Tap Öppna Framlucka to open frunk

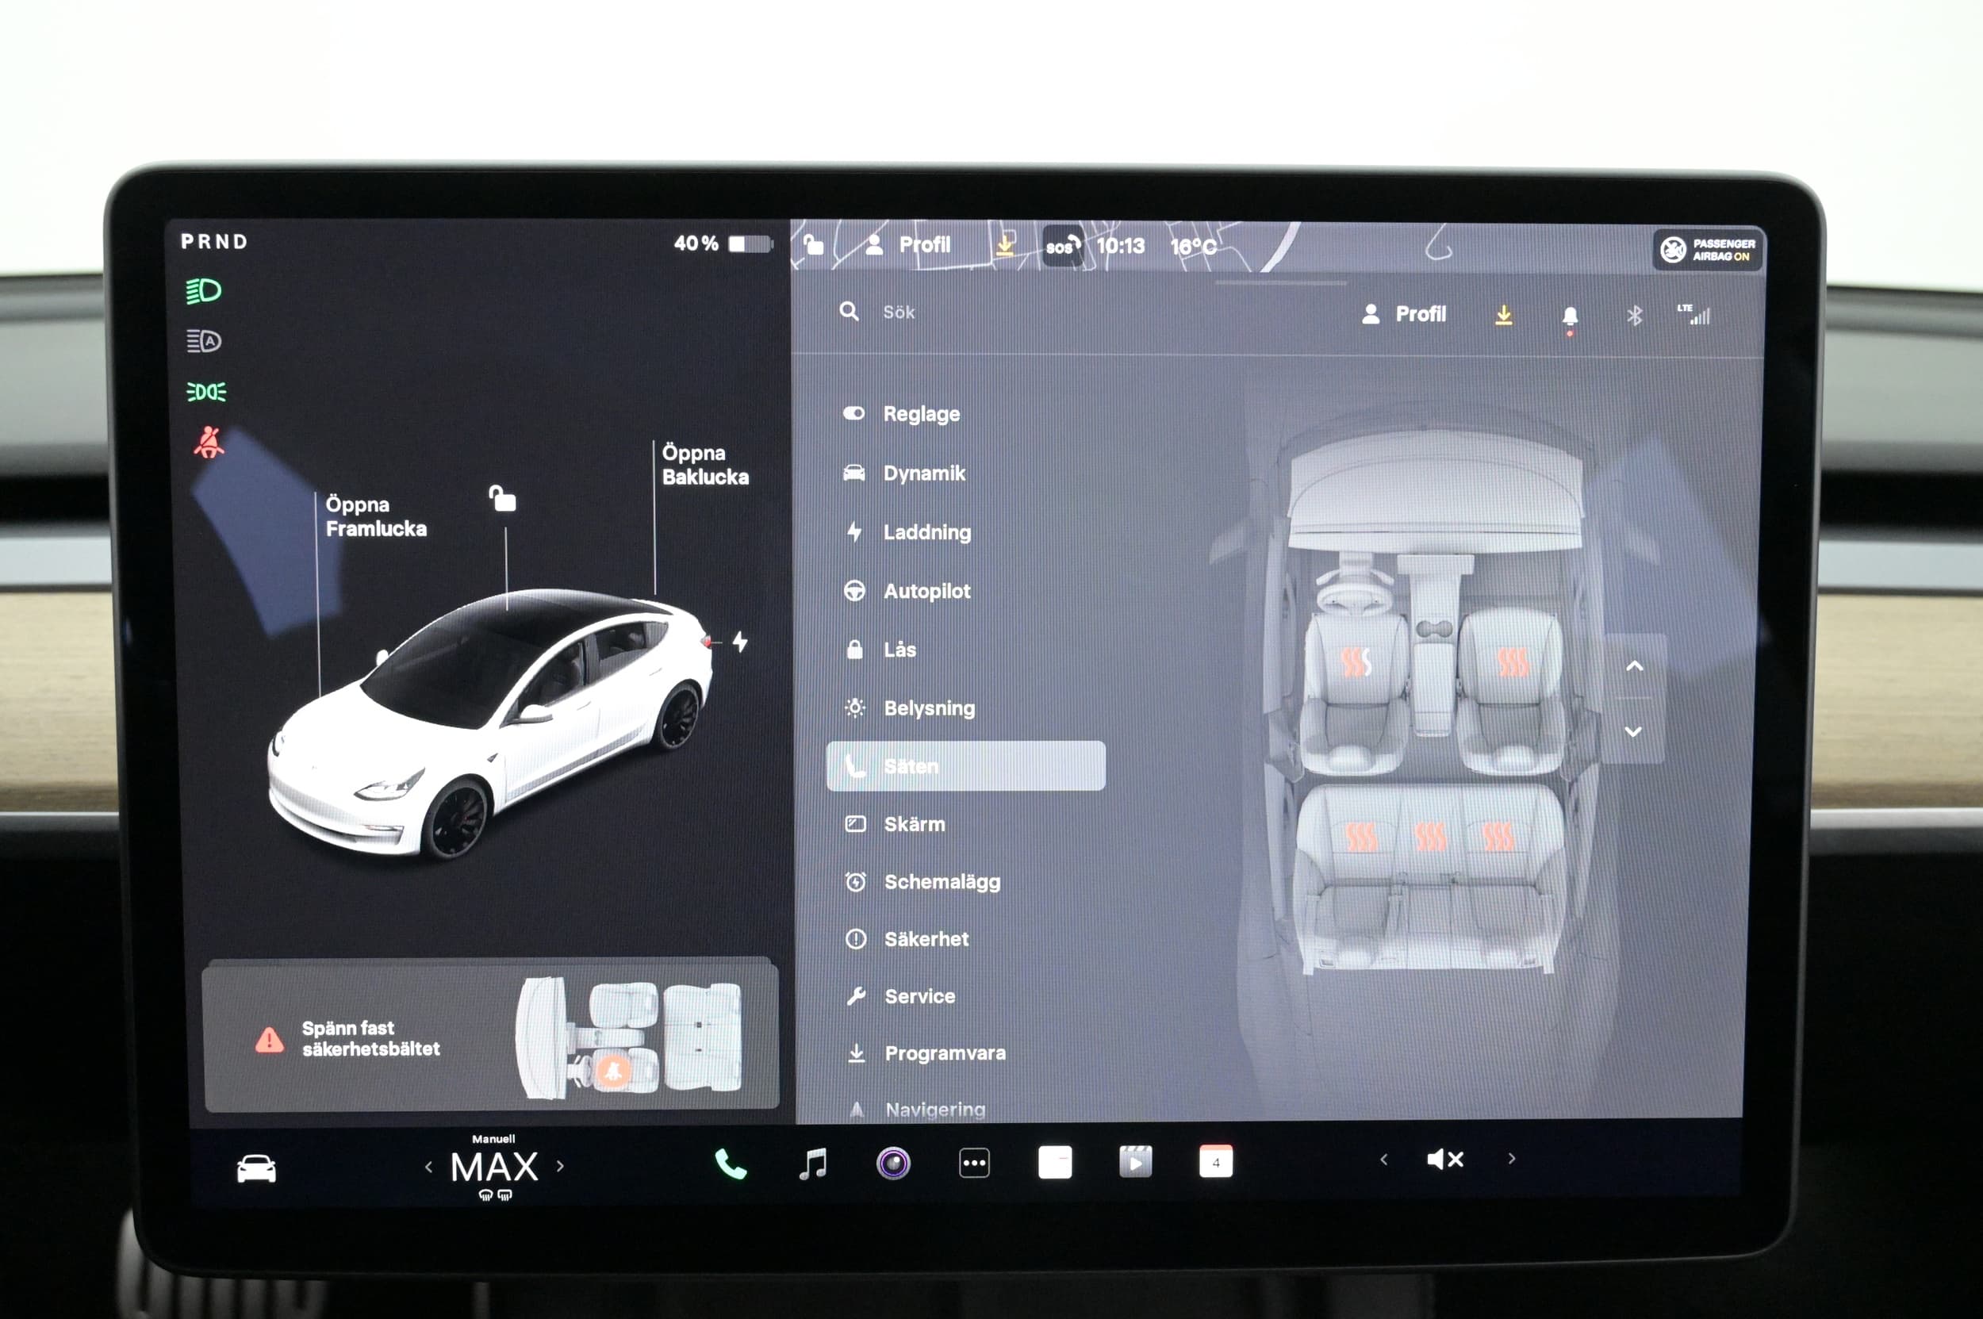pyautogui.click(x=375, y=516)
